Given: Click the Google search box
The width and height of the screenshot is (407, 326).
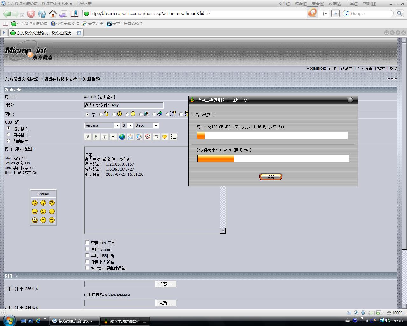Looking at the screenshot, I should 368,13.
